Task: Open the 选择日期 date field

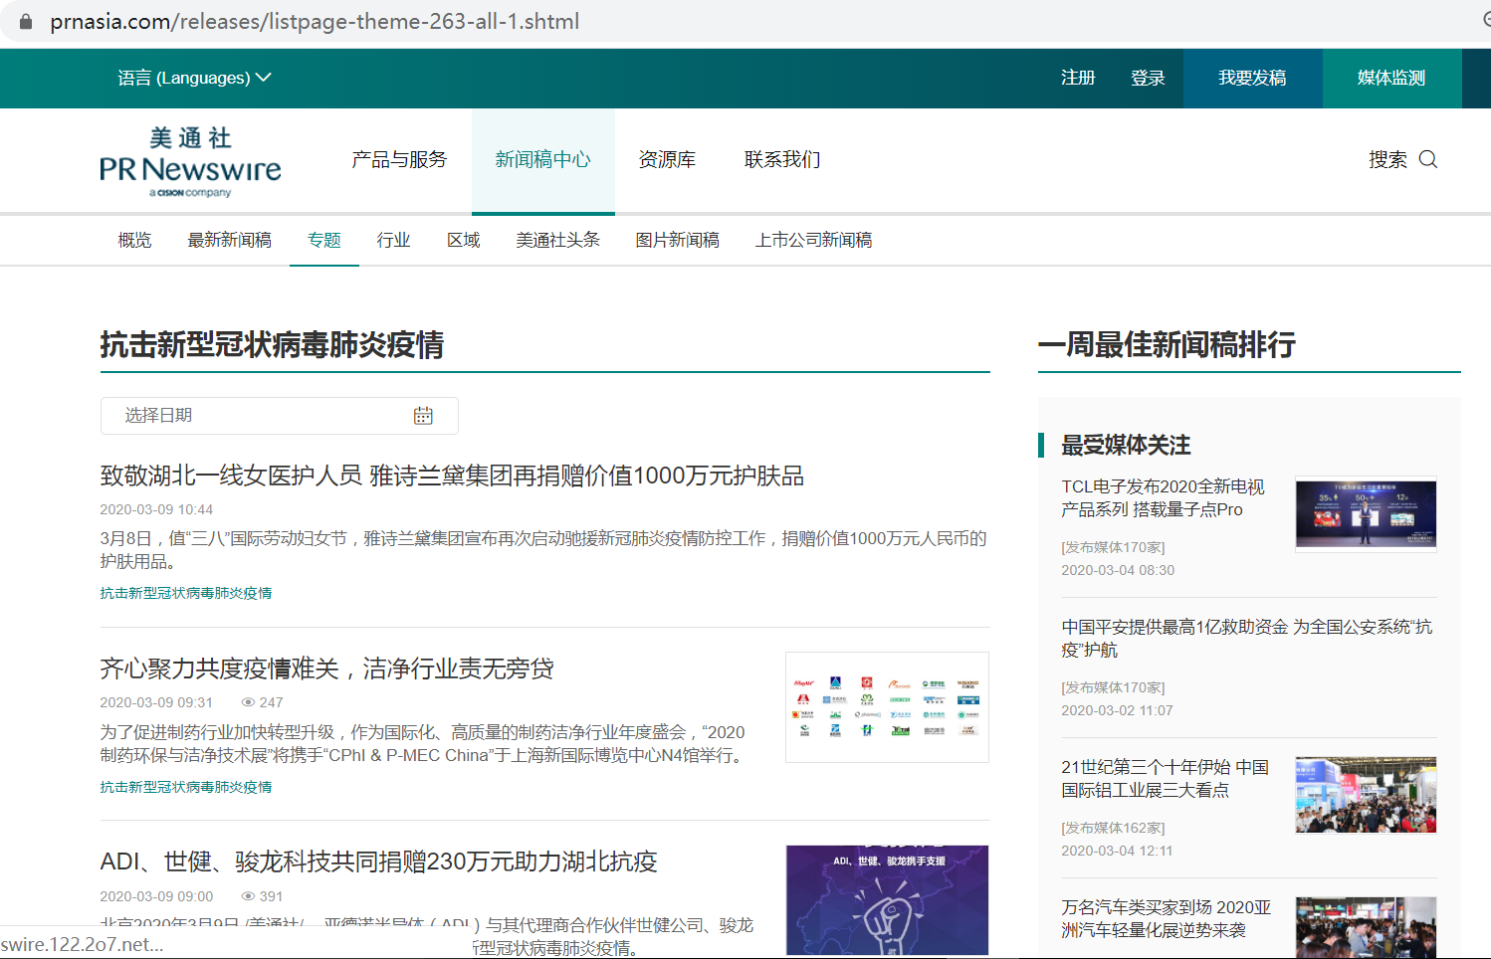Action: 280,416
